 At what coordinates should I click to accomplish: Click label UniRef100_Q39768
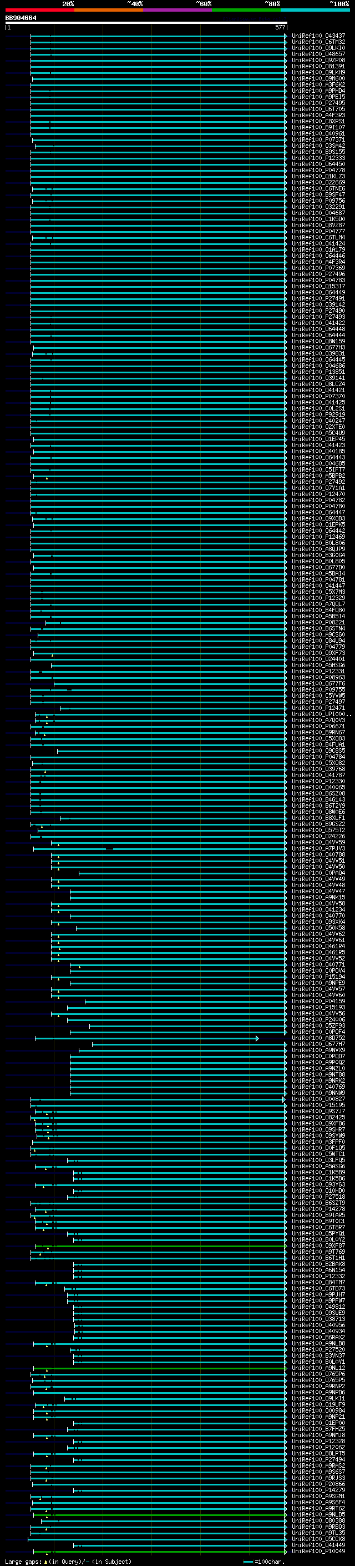[318, 769]
